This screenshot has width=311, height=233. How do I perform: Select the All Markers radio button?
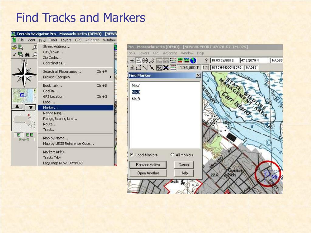pyautogui.click(x=172, y=155)
